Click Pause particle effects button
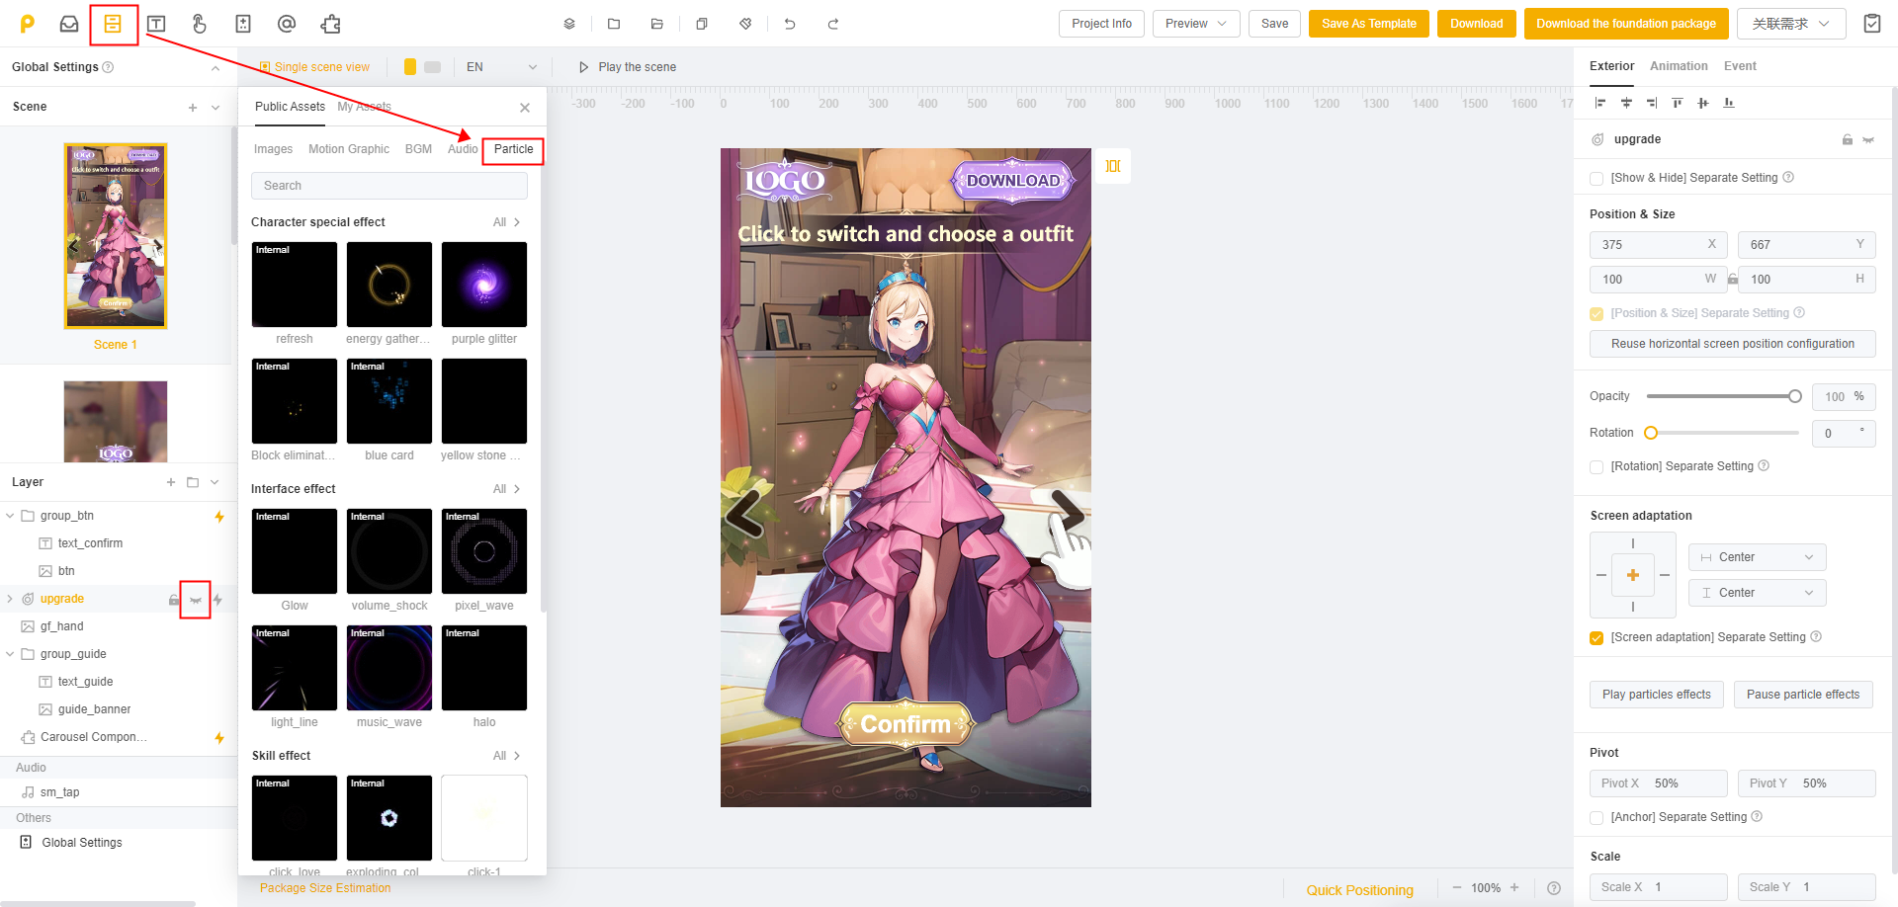Viewport: 1898px width, 907px height. tap(1802, 695)
